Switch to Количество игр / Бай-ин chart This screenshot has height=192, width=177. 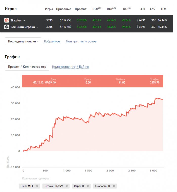[x=71, y=67]
